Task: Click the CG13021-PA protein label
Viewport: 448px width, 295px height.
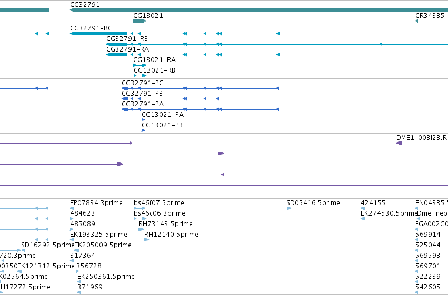Action: (163, 115)
